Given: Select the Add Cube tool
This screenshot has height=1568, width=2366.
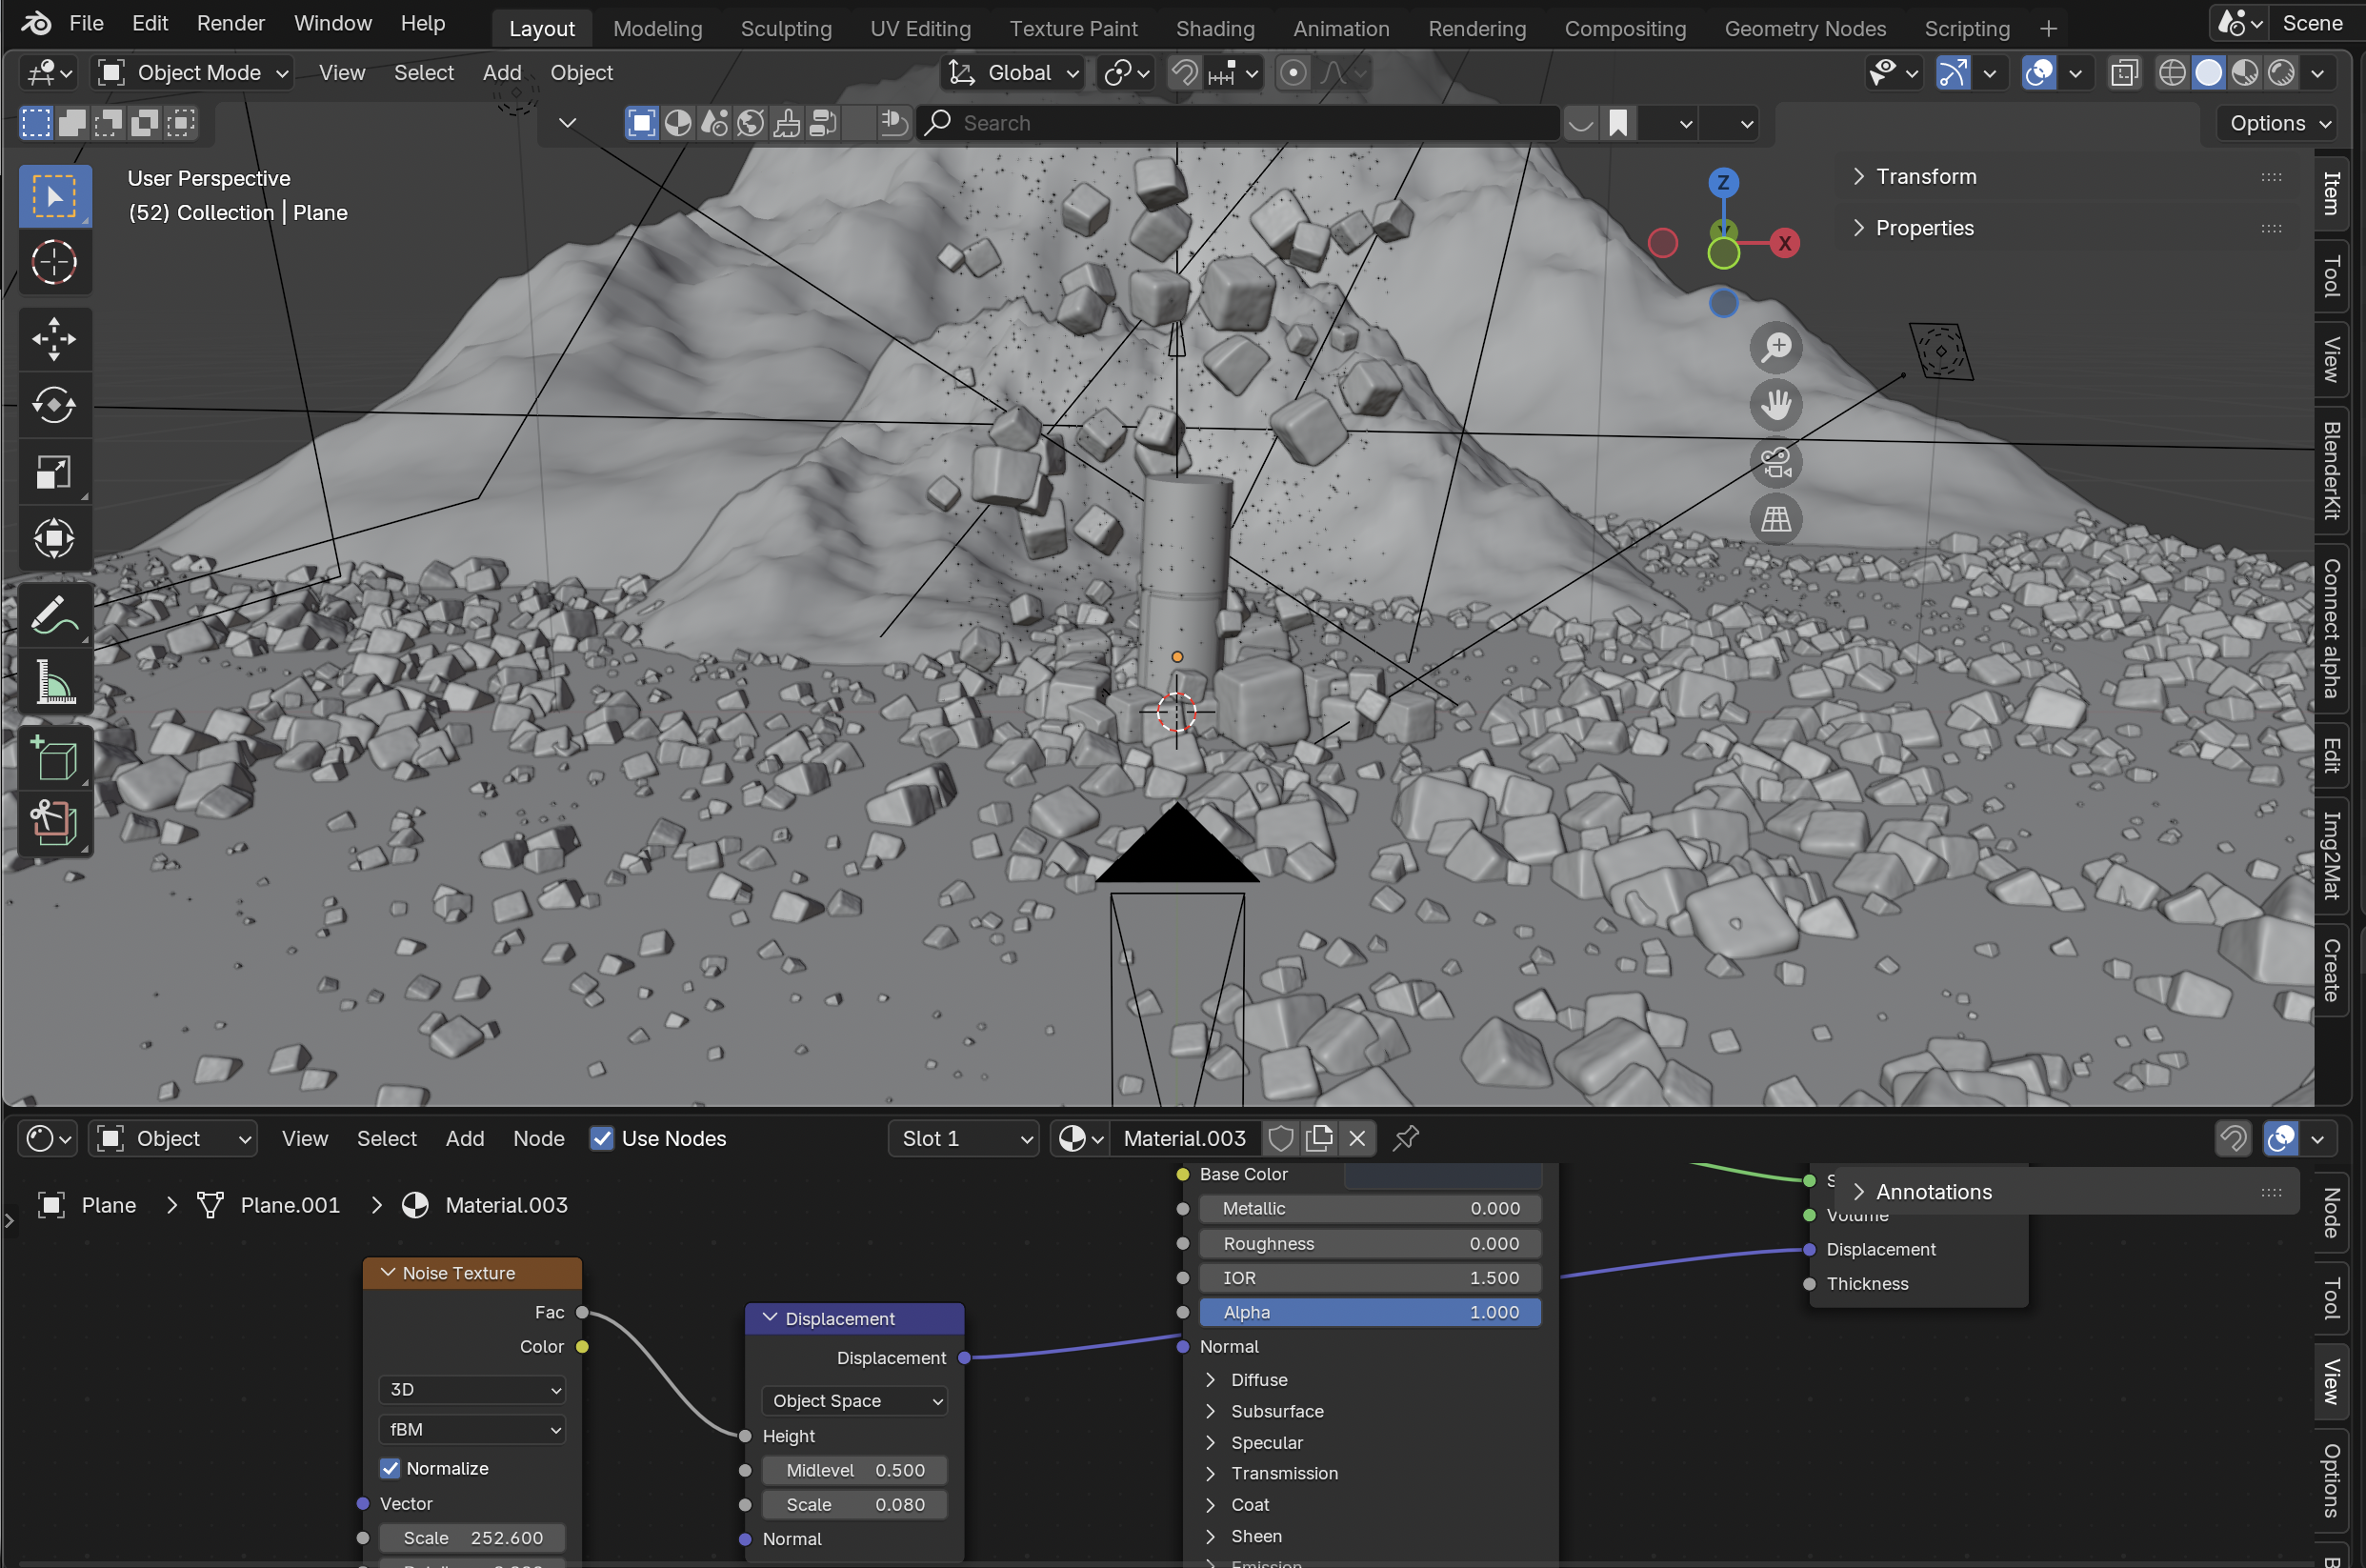Looking at the screenshot, I should coord(54,758).
